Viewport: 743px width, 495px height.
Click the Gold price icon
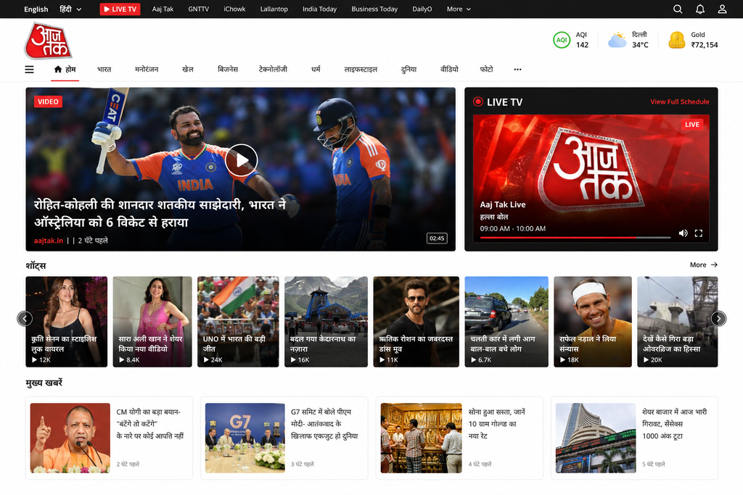click(677, 41)
